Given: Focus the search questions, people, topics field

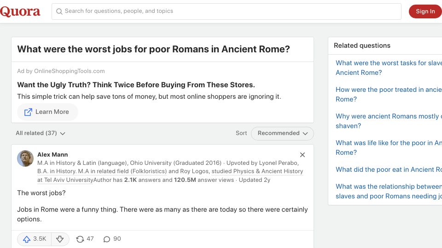Looking at the screenshot, I should click(x=227, y=11).
